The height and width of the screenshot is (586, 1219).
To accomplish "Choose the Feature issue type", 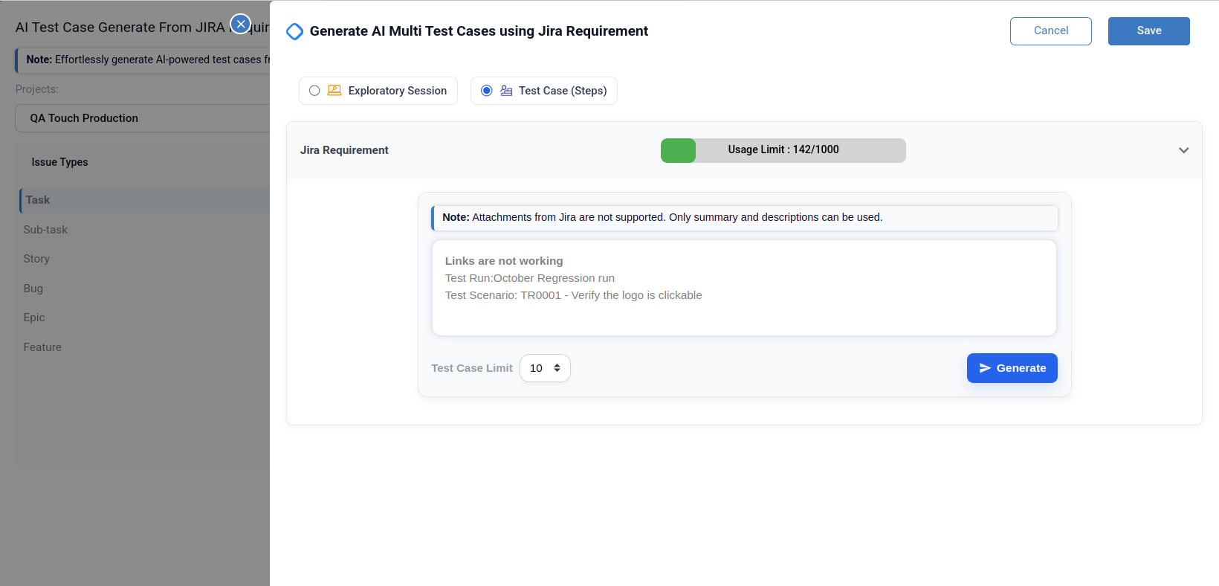I will pos(42,347).
